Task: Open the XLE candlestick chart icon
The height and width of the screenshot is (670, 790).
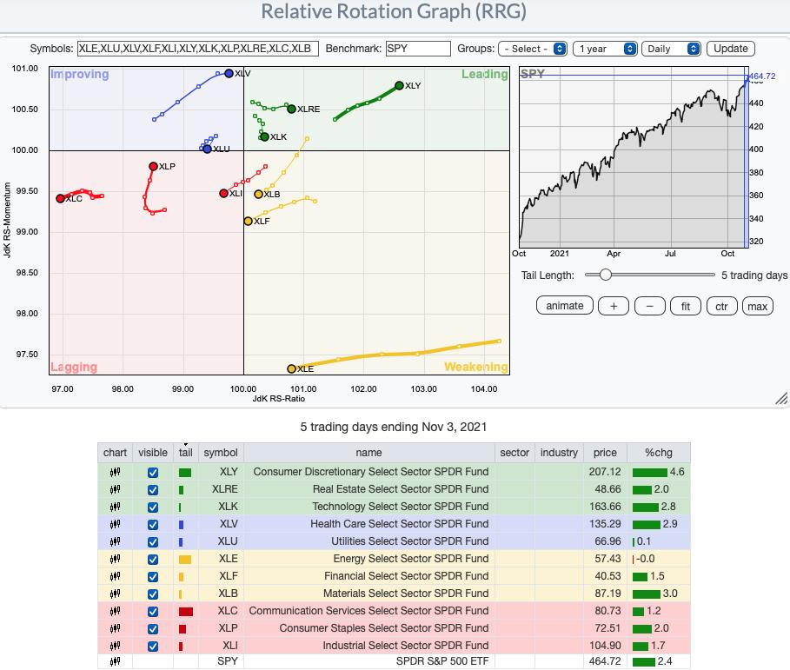Action: (115, 559)
